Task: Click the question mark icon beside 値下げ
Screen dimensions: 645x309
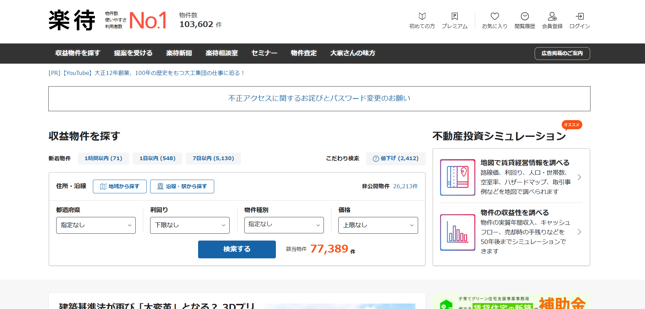Action: [x=376, y=158]
